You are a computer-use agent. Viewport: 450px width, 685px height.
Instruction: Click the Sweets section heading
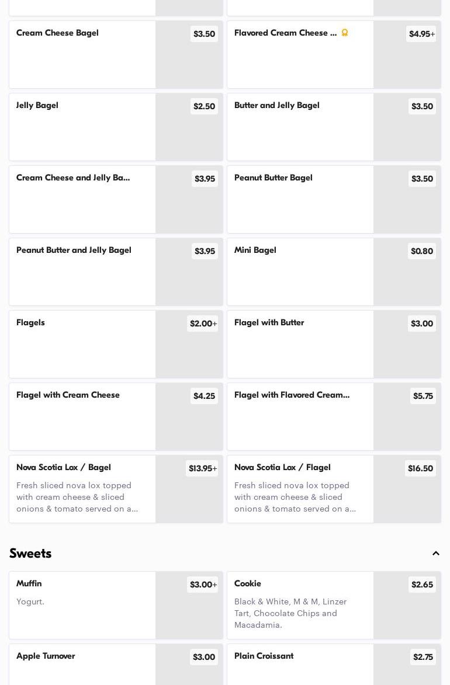(x=30, y=554)
